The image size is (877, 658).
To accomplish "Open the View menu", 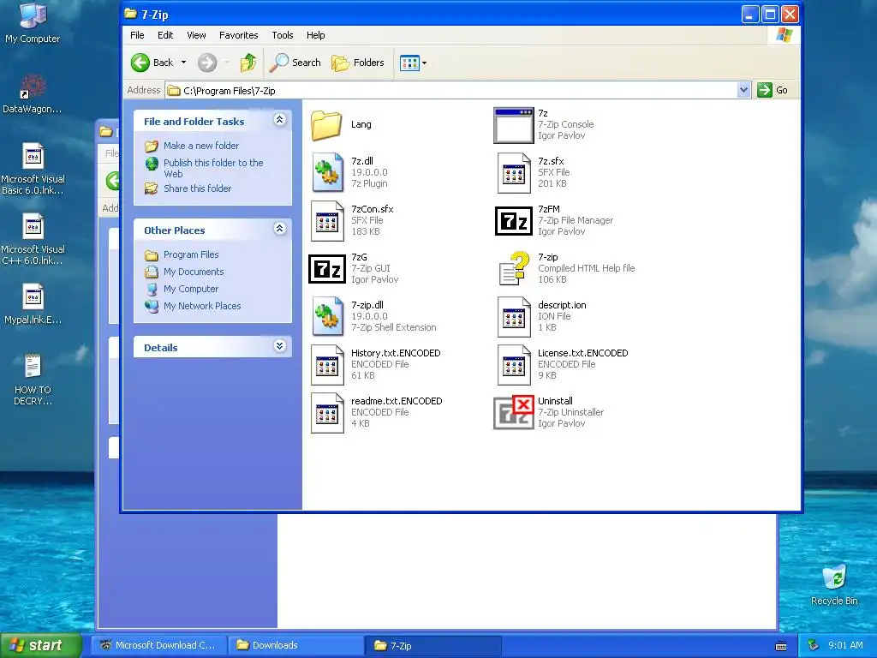I will tap(196, 35).
